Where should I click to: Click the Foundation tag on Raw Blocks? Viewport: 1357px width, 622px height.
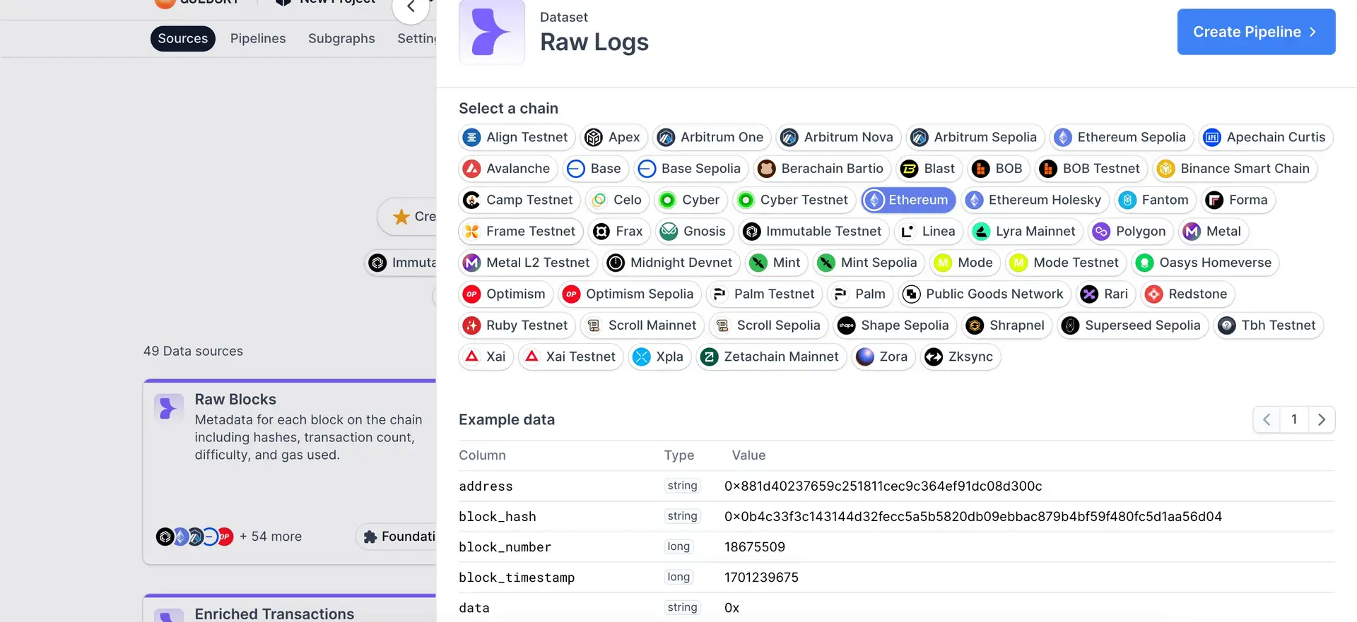[x=398, y=537]
